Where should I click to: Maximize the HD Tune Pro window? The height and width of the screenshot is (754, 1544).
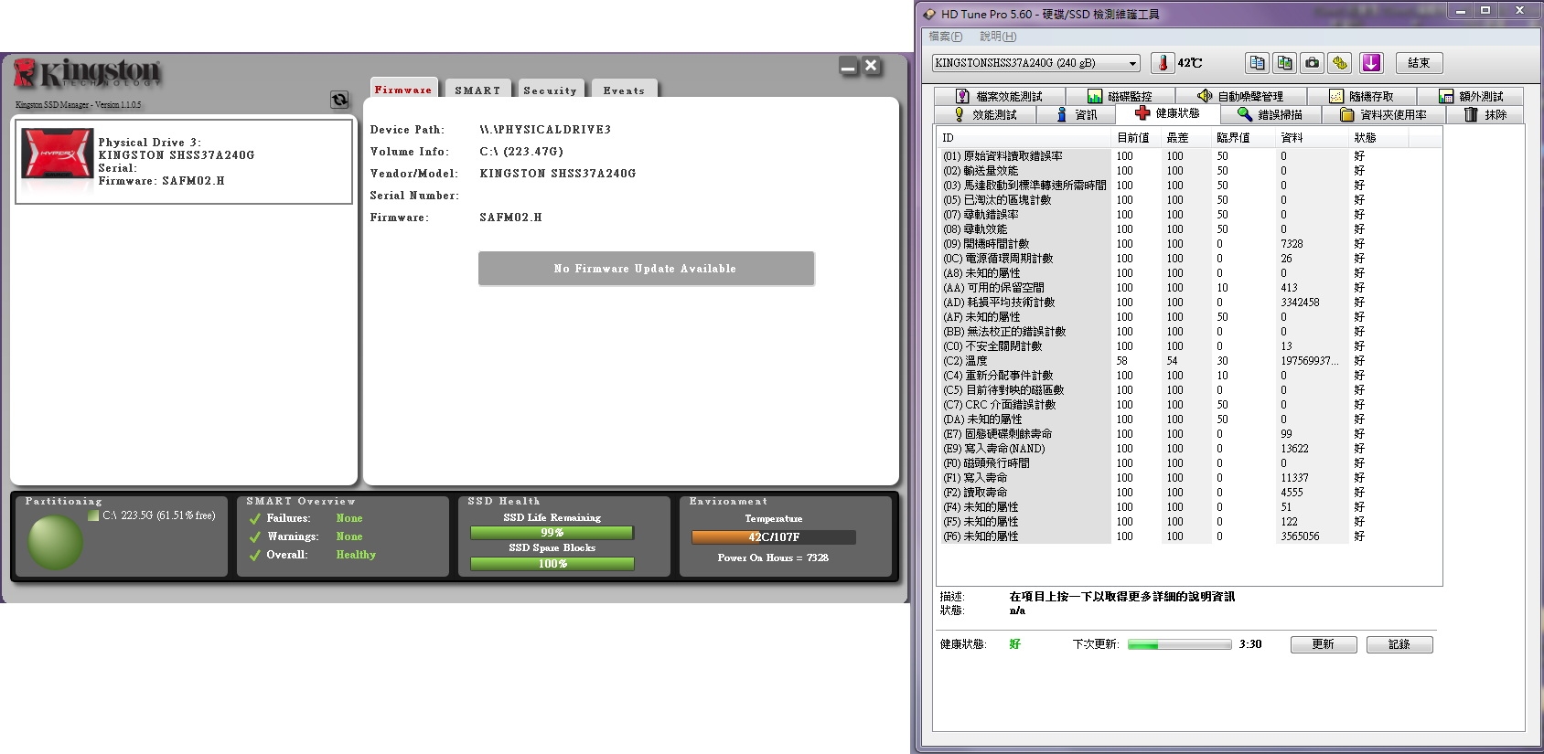click(x=1485, y=11)
